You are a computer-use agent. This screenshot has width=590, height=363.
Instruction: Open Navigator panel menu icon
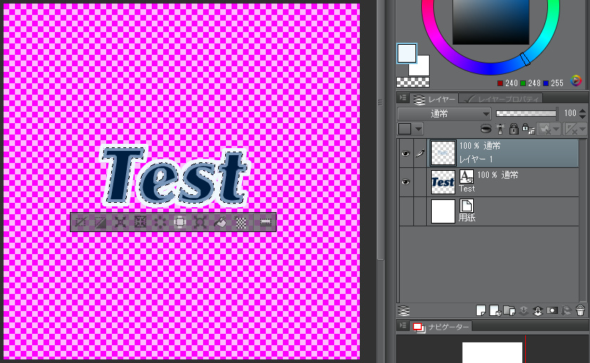[x=403, y=325]
